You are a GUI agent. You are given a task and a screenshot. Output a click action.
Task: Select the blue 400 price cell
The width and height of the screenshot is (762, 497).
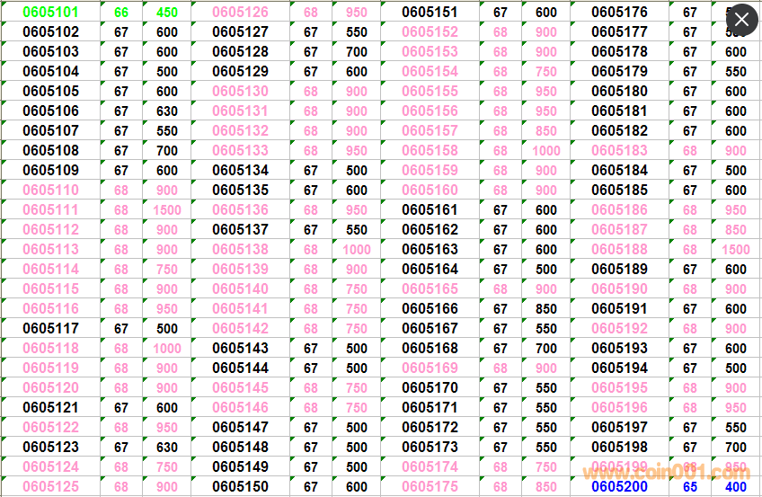point(736,486)
